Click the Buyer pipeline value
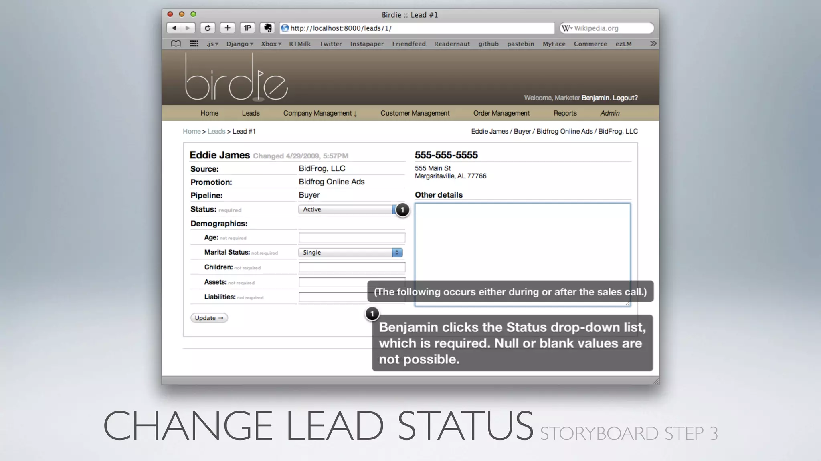The width and height of the screenshot is (821, 461). [309, 195]
